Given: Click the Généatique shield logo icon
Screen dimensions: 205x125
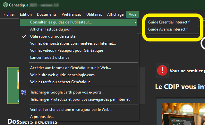Looking at the screenshot, I should (5, 5).
